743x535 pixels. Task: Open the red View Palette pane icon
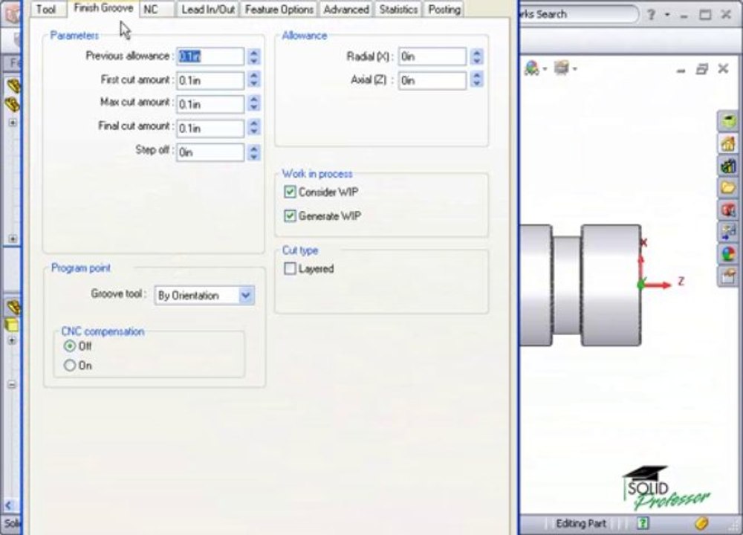(x=728, y=210)
